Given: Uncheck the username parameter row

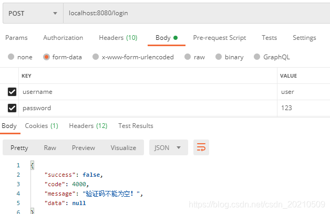Looking at the screenshot, I should [x=12, y=92].
